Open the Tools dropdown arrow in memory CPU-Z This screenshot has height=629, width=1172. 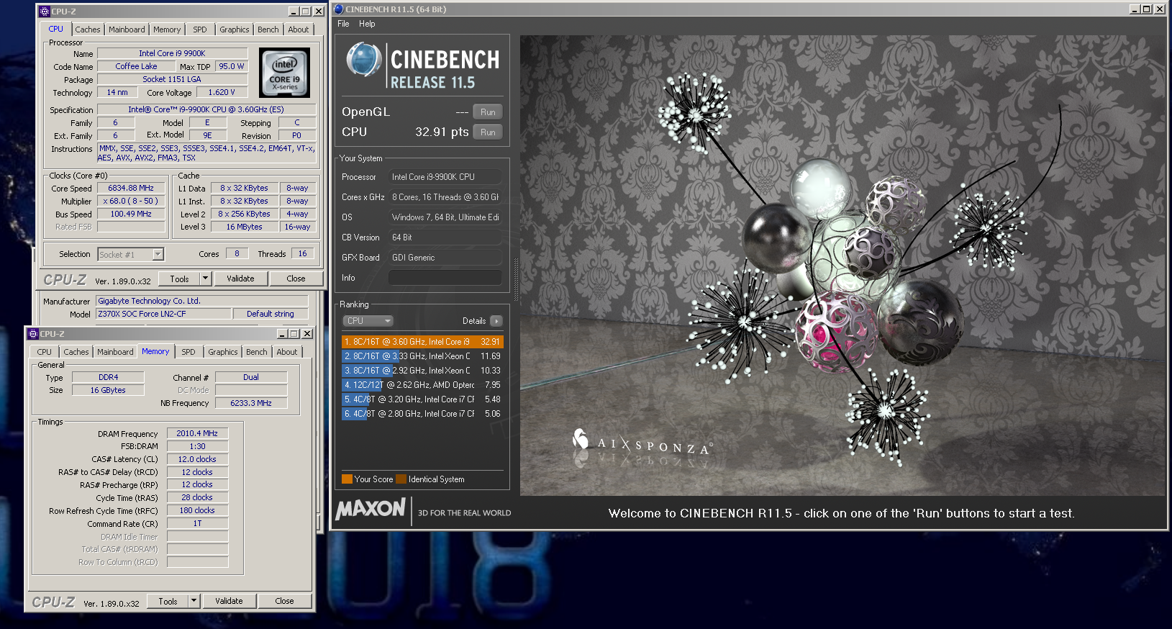(194, 601)
